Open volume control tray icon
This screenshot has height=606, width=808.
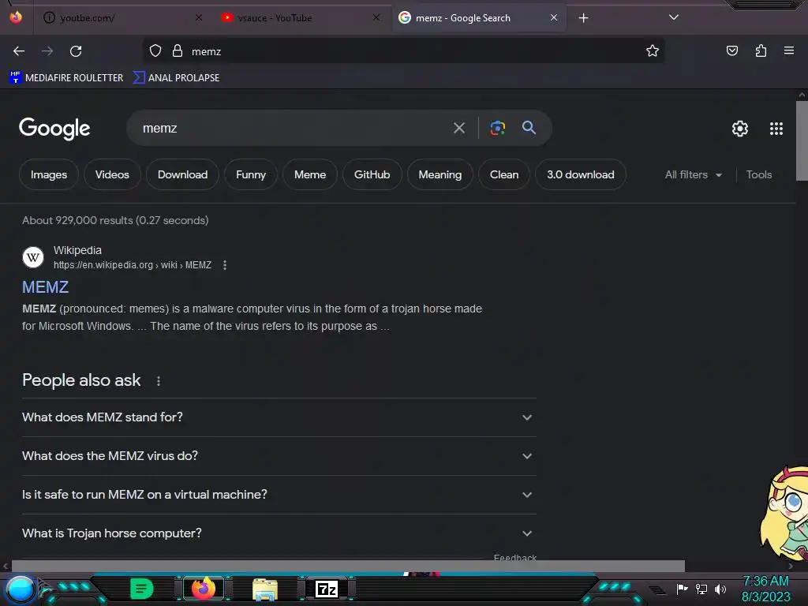[x=720, y=589]
